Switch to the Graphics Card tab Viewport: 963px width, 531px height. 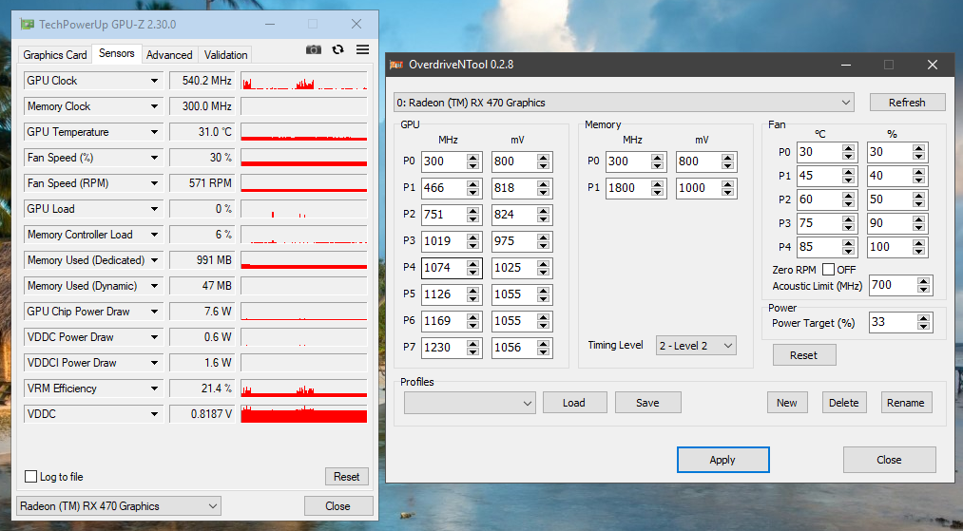(x=54, y=55)
